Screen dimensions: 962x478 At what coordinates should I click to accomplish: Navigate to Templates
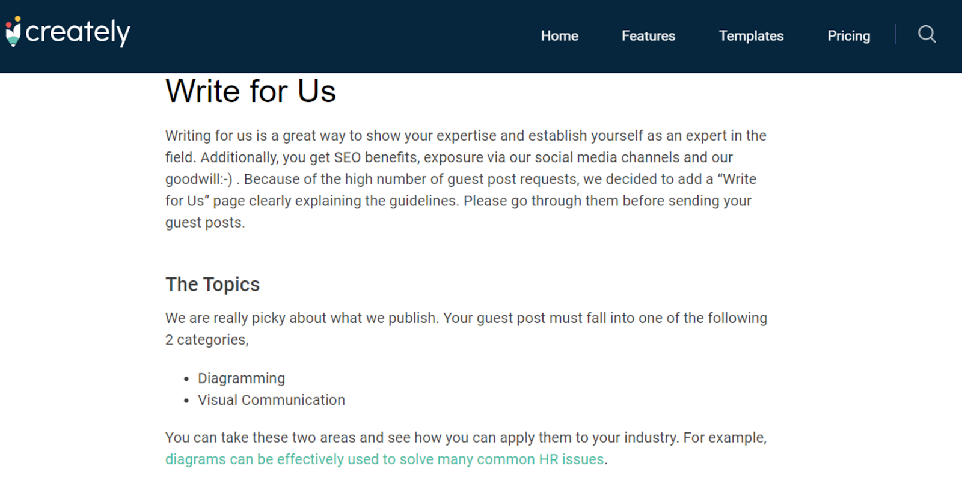[751, 36]
